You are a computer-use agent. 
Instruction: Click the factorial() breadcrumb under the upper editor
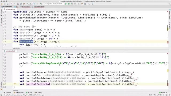[17, 48]
